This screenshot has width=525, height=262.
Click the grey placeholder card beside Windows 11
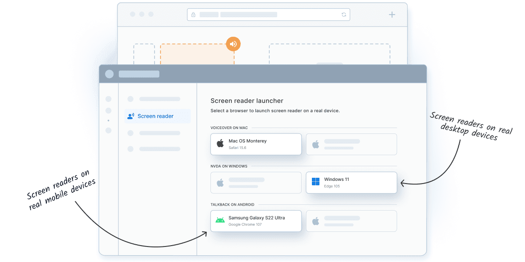pos(256,182)
